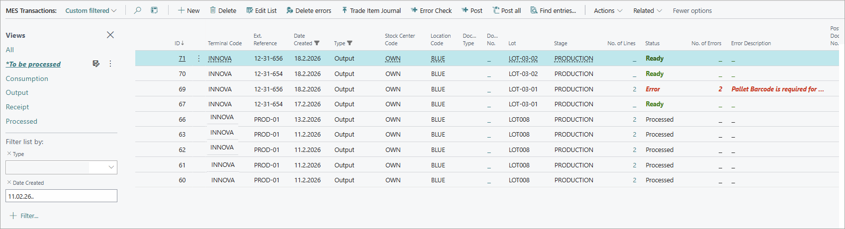Run Delete errors action
Viewport: 845px width, 229px height.
pyautogui.click(x=309, y=10)
